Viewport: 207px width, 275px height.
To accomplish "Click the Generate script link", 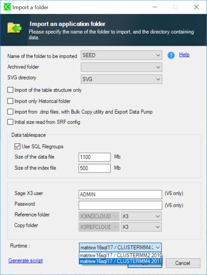I will [26, 260].
